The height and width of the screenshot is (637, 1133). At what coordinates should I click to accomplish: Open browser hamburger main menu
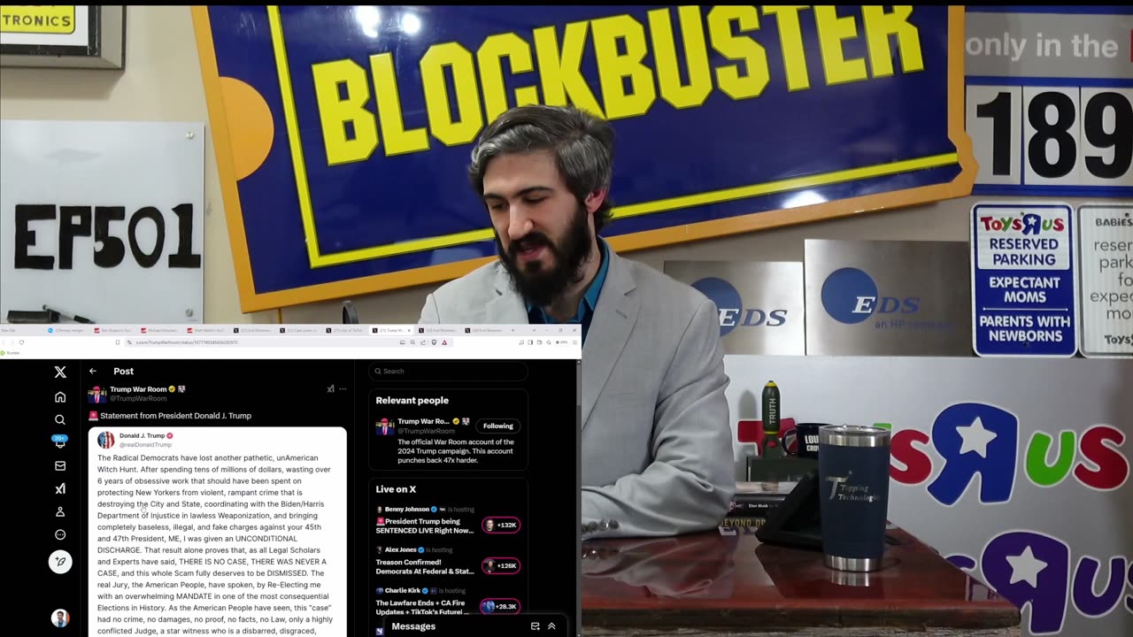pos(574,342)
